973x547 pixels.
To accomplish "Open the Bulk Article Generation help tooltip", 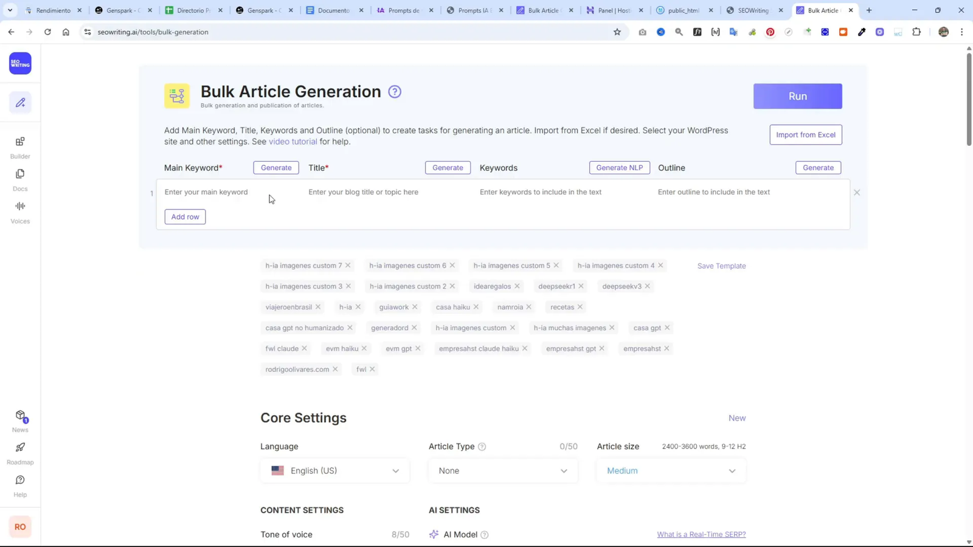I will tap(395, 91).
